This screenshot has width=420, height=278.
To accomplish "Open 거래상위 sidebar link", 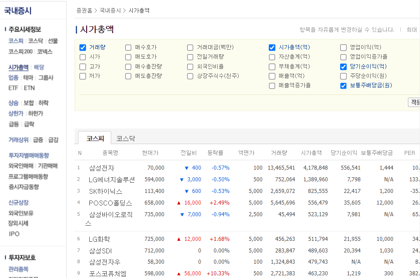I will pyautogui.click(x=18, y=140).
